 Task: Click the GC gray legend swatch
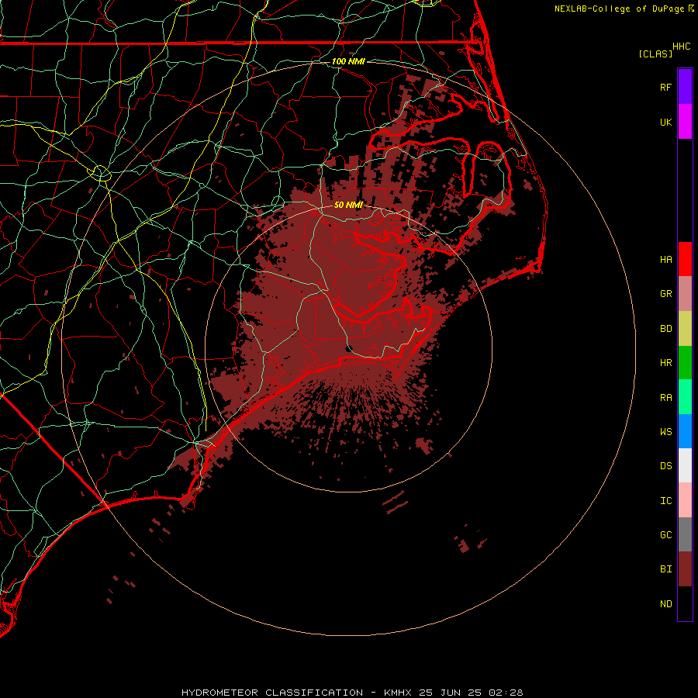pyautogui.click(x=685, y=534)
